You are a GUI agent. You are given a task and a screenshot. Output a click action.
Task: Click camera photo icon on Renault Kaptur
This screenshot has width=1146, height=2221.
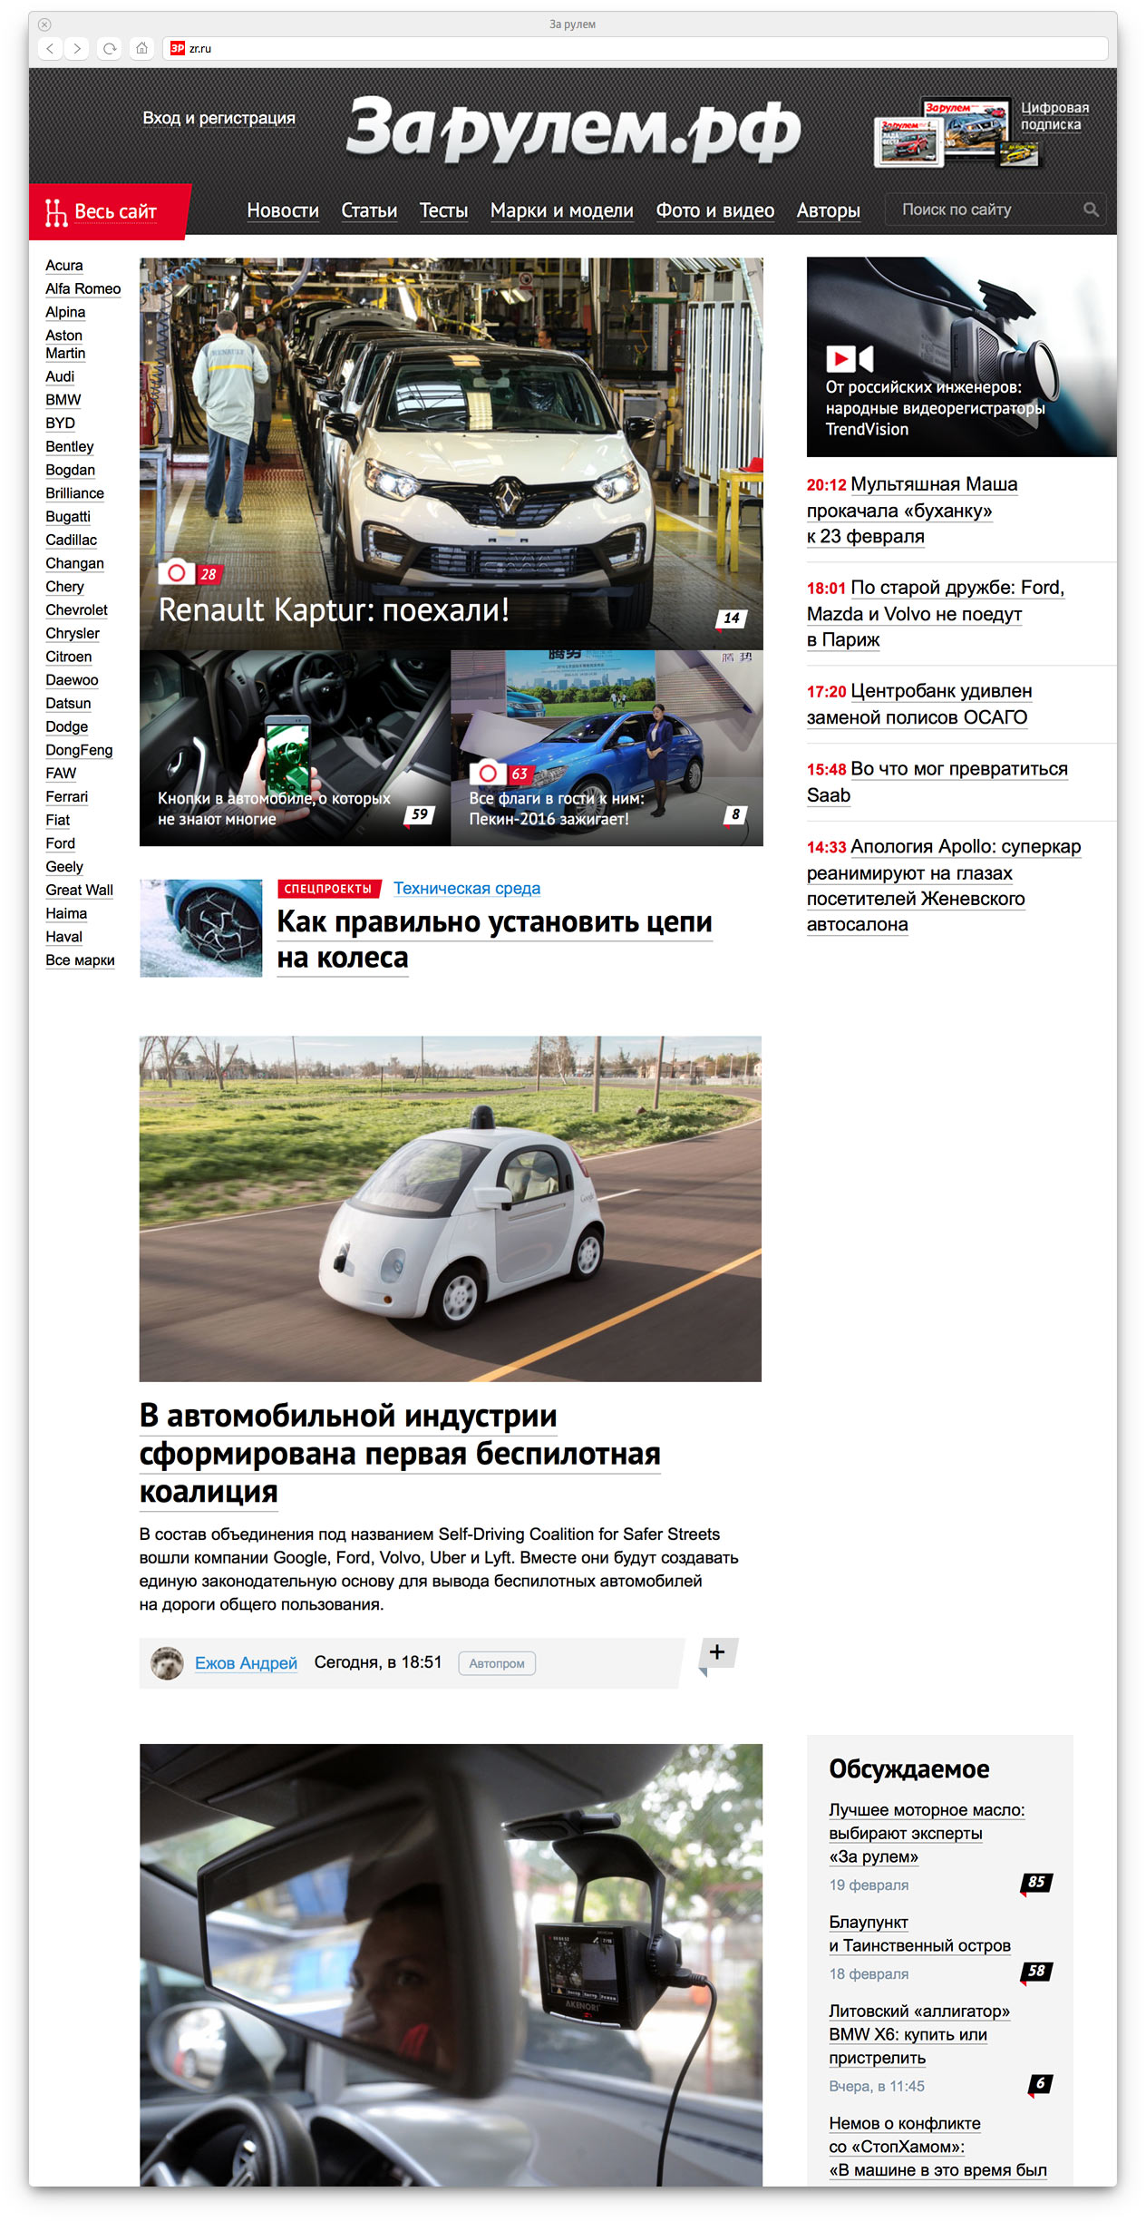[x=177, y=573]
